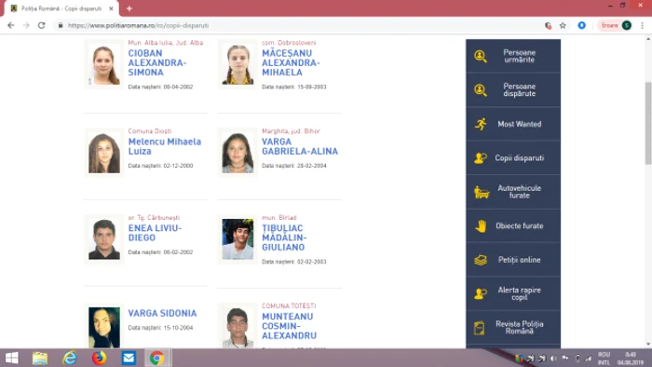The width and height of the screenshot is (652, 367).
Task: Open the new tab plus button
Action: click(x=129, y=8)
